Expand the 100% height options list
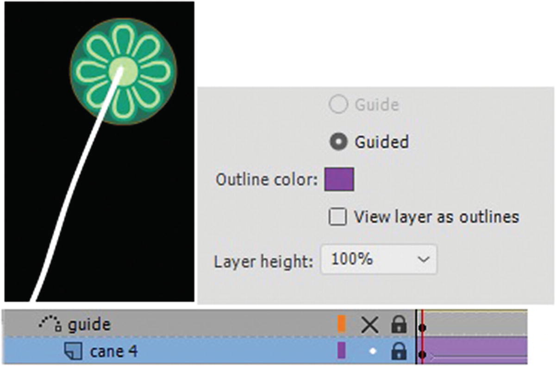Image resolution: width=556 pixels, height=366 pixels. click(x=378, y=259)
